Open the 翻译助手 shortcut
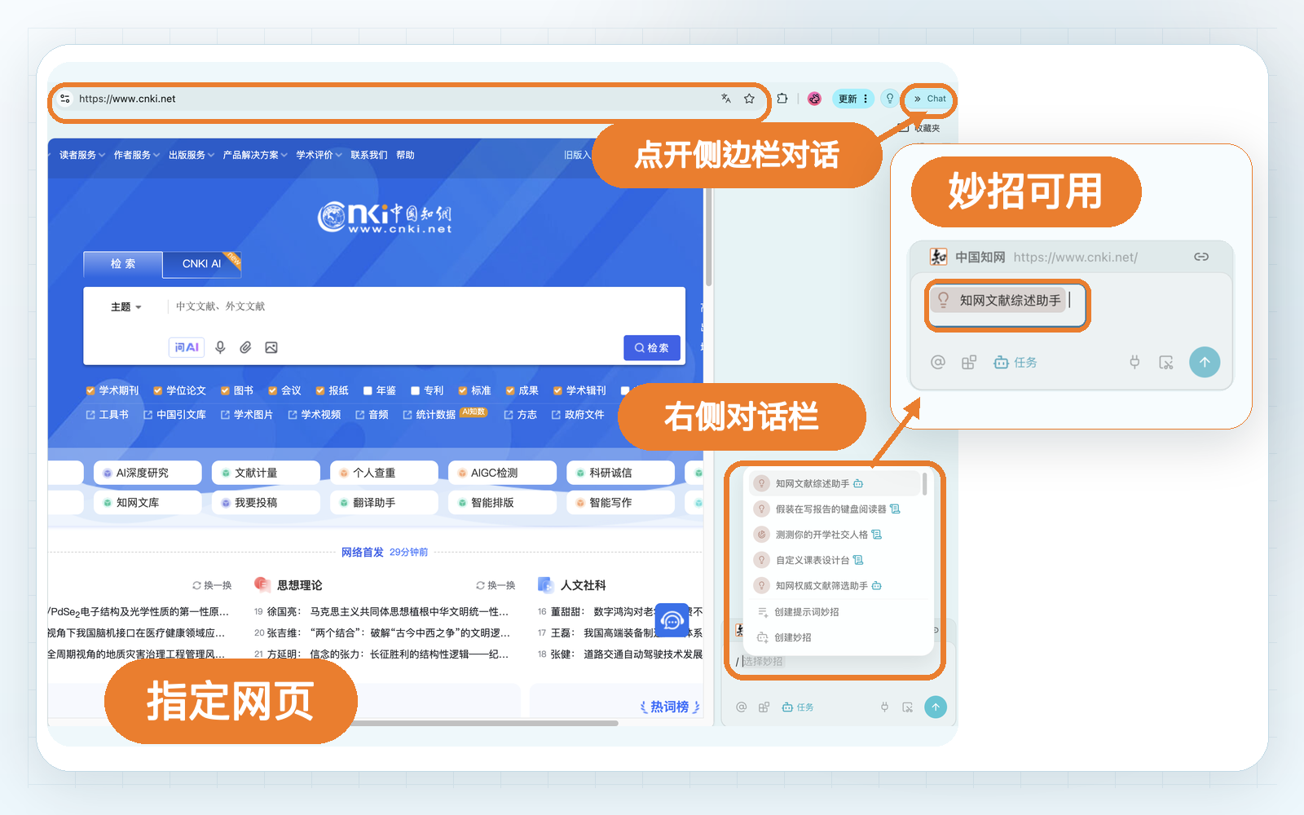Image resolution: width=1304 pixels, height=815 pixels. pos(384,503)
